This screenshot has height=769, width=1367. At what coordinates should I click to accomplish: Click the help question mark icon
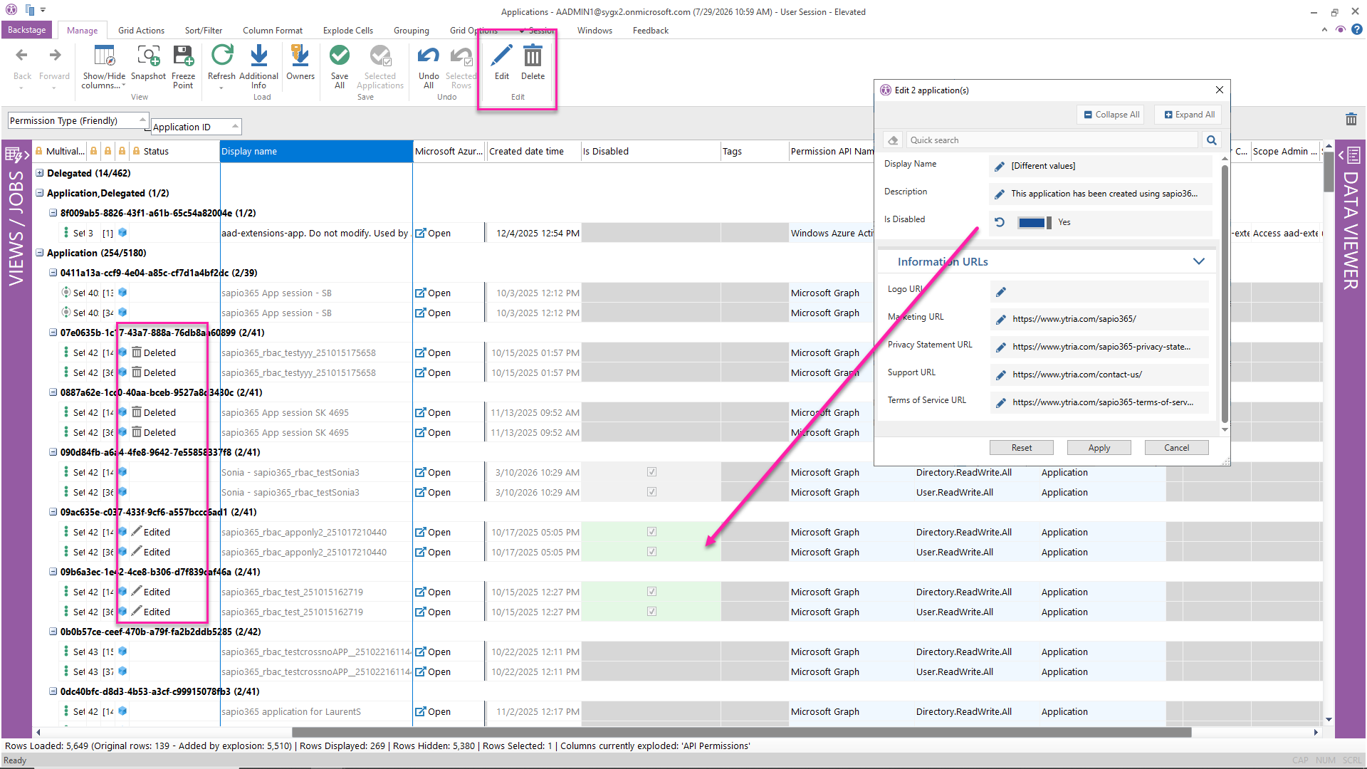1356,29
